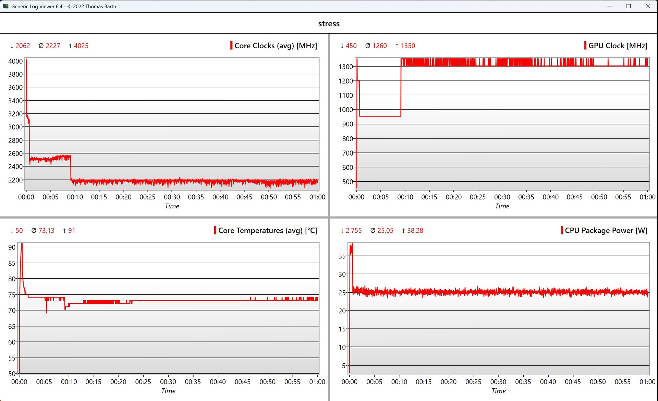Click Core Temperatures average value 73,13
This screenshot has width=658, height=401.
[x=46, y=230]
